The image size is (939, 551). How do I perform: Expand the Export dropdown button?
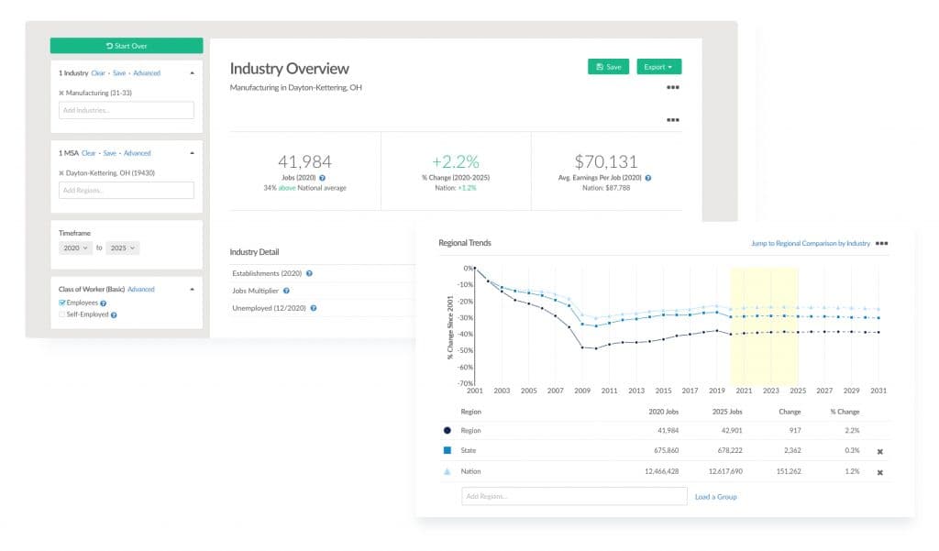pyautogui.click(x=658, y=67)
